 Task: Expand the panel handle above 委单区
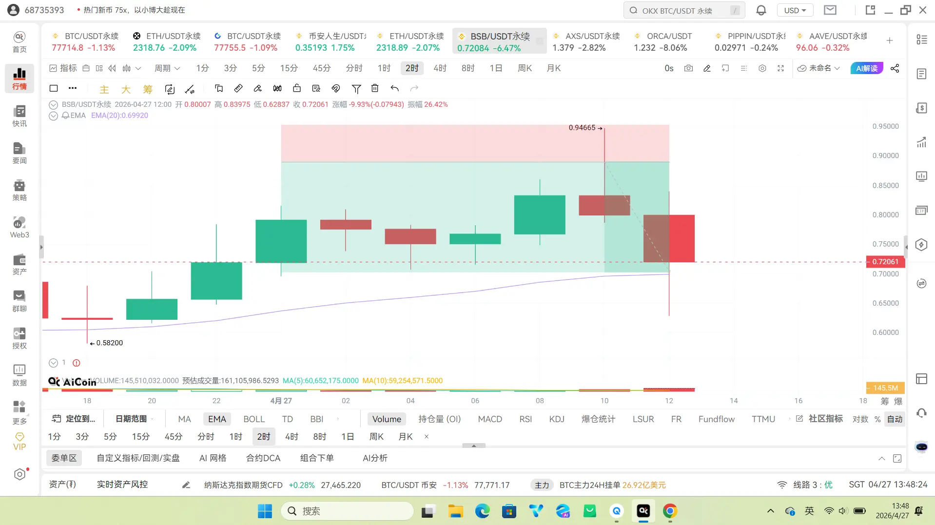[474, 446]
